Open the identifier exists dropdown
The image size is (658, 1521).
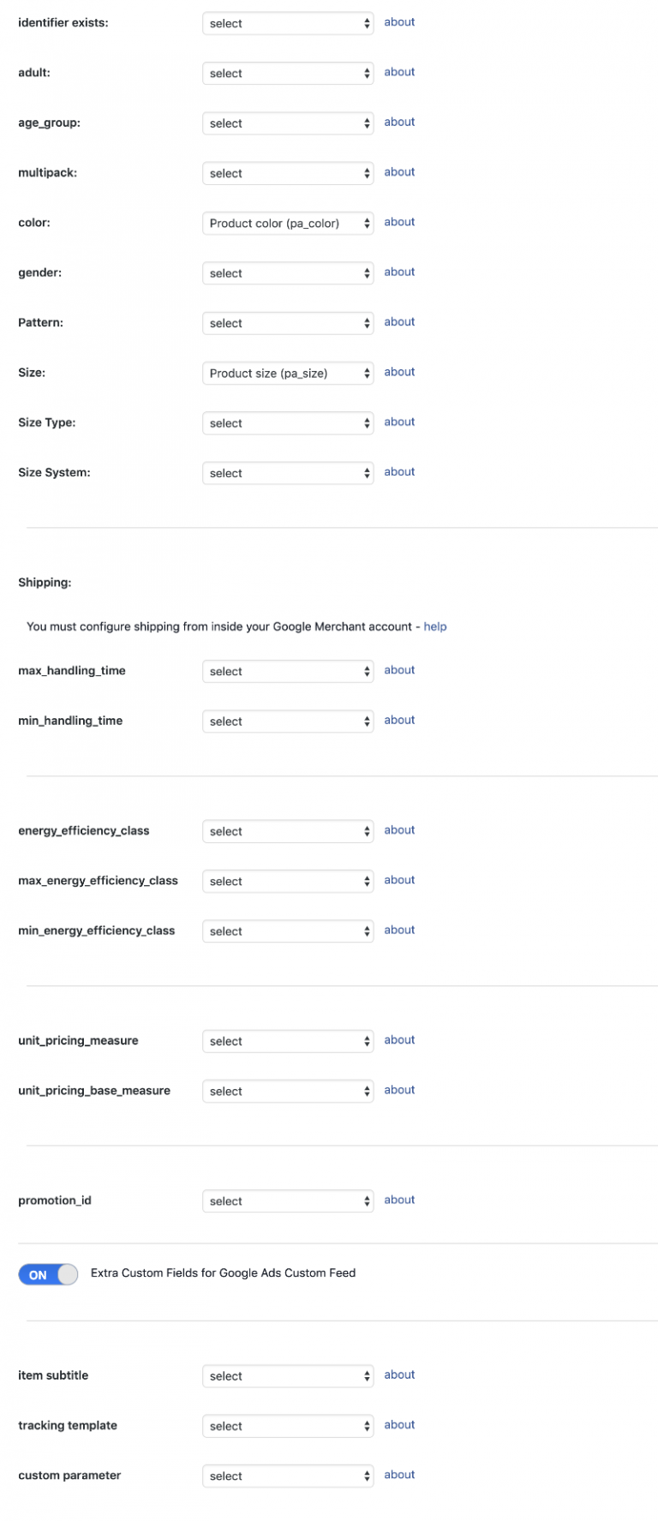tap(288, 23)
